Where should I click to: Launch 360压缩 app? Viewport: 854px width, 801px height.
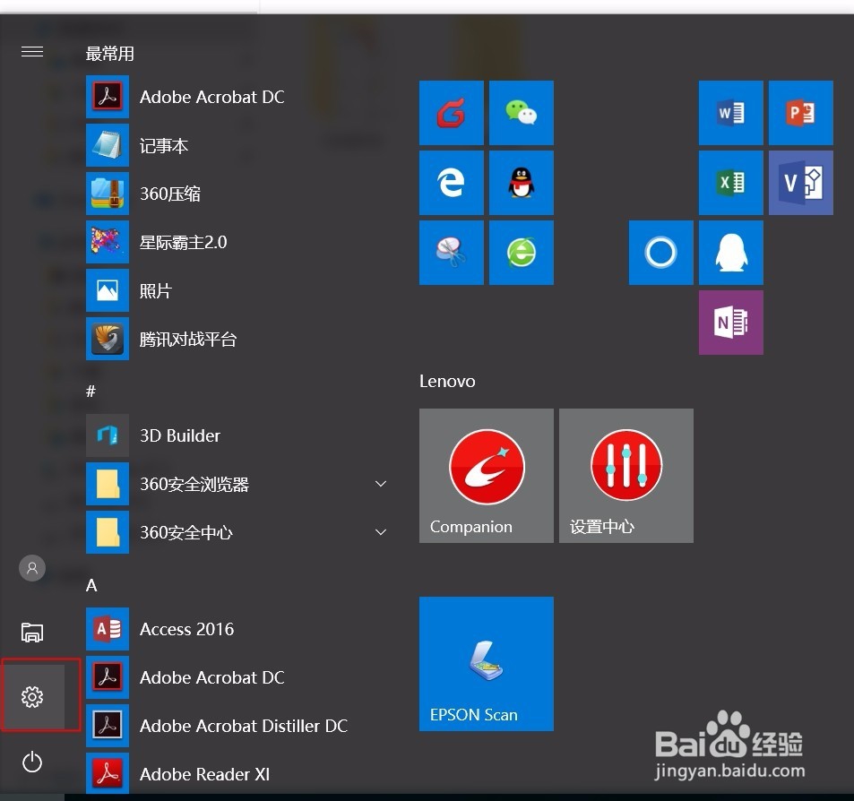238,194
